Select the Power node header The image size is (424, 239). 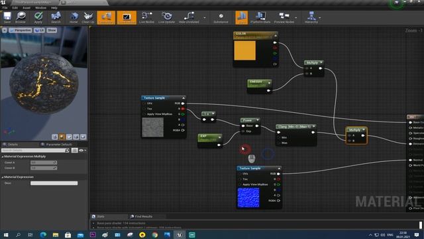click(250, 120)
